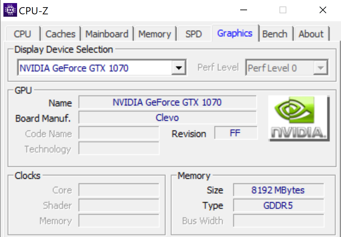Click the 8192 MBytes memory size value
Image resolution: width=341 pixels, height=237 pixels.
[x=278, y=190]
